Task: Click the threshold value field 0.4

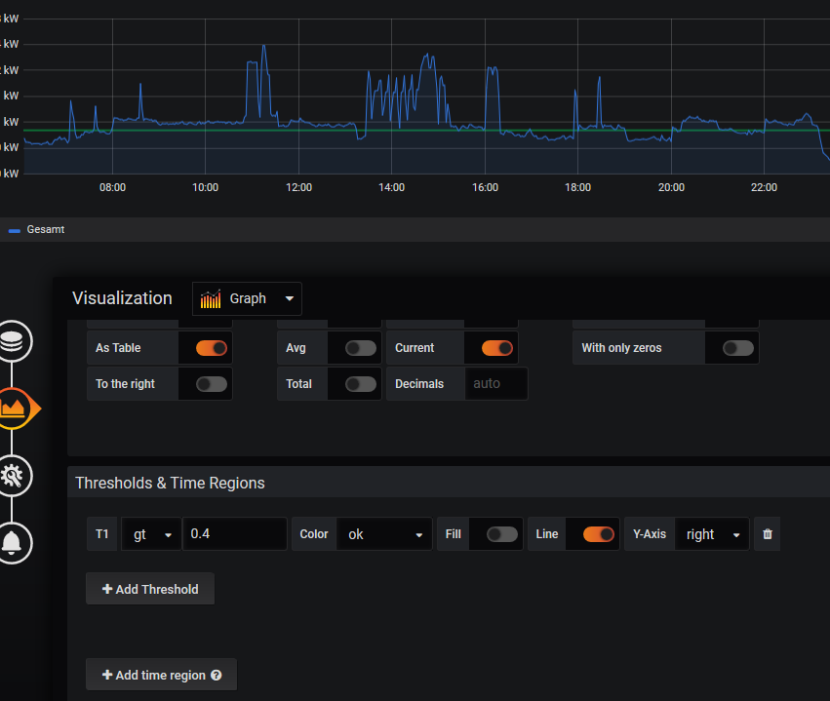Action: tap(234, 534)
